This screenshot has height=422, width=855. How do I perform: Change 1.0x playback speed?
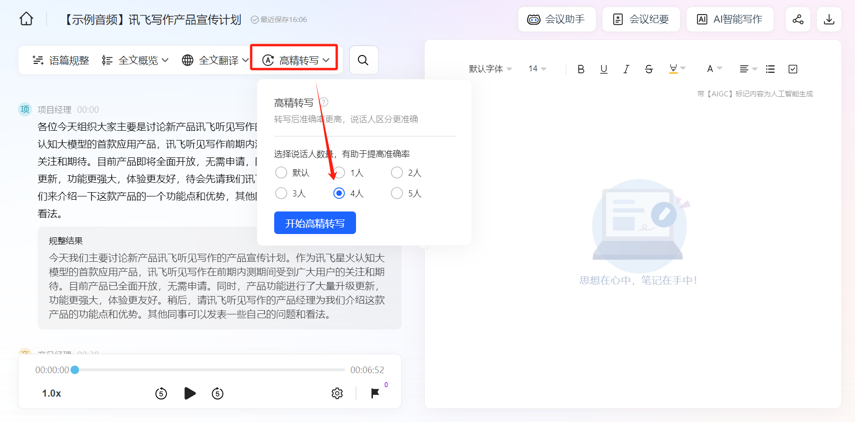51,393
